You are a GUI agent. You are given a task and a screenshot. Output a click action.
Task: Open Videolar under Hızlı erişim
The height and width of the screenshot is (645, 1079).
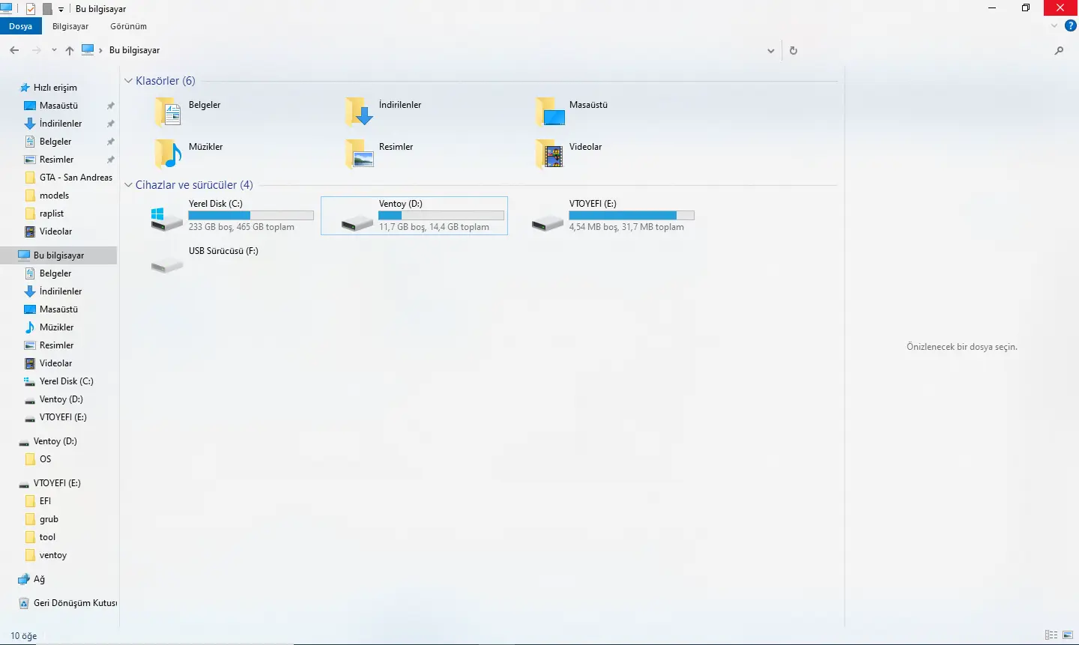pos(48,231)
